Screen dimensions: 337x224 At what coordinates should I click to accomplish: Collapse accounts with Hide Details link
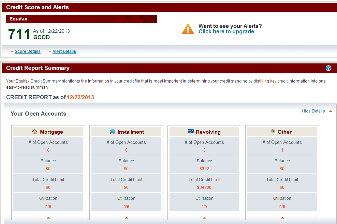pyautogui.click(x=313, y=111)
